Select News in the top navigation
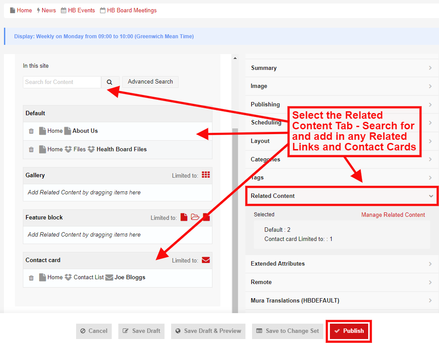This screenshot has height=343, width=439. (48, 10)
